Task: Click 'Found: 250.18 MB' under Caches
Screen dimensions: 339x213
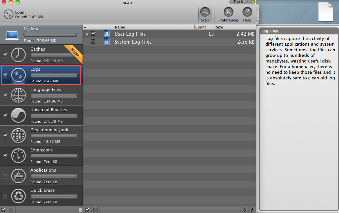Action: tap(47, 61)
